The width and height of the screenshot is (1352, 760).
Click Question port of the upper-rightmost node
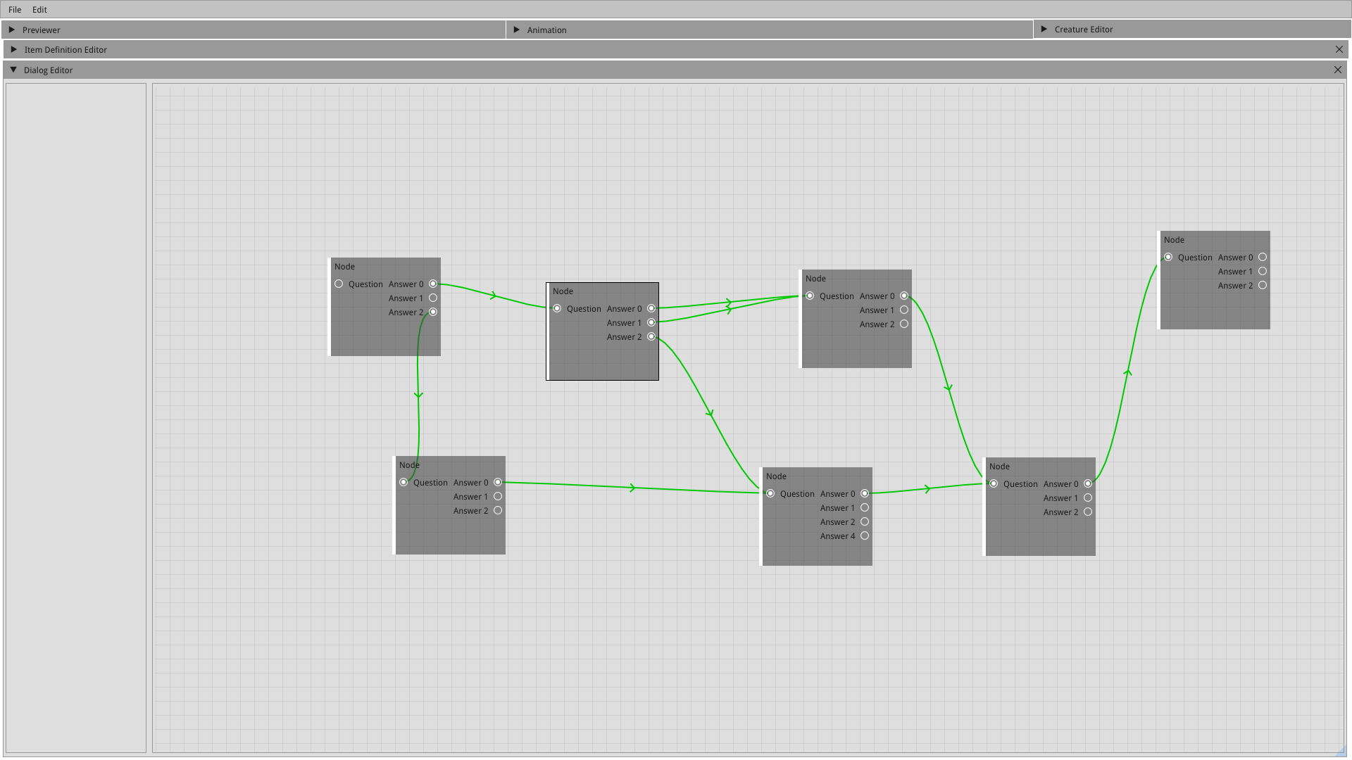tap(1168, 257)
